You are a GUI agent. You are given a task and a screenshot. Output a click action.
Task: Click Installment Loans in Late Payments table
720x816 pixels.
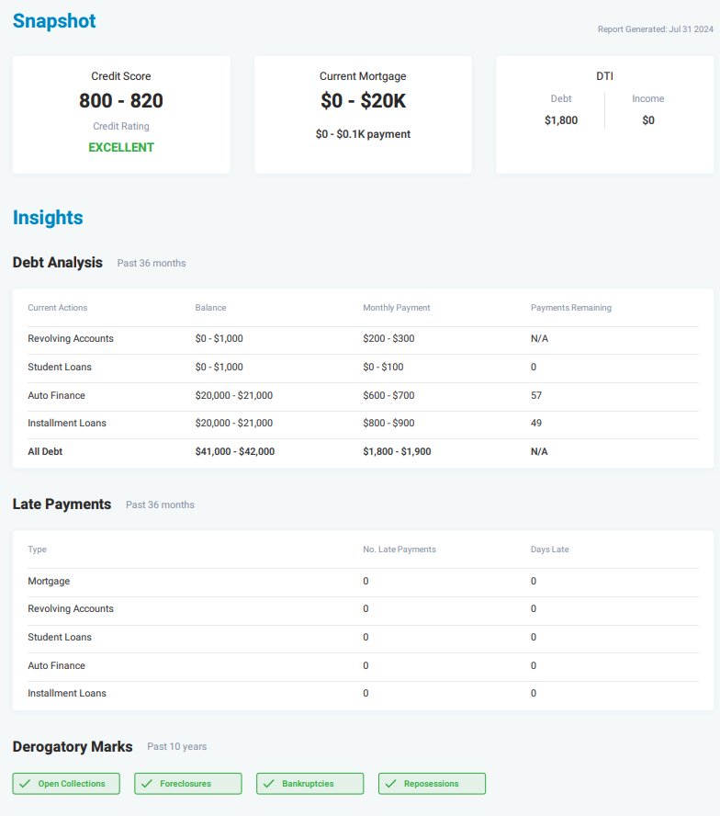point(67,693)
